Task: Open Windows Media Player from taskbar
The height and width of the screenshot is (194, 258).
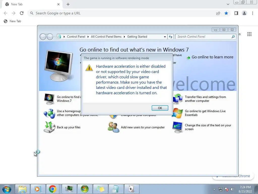Action: (x=38, y=189)
